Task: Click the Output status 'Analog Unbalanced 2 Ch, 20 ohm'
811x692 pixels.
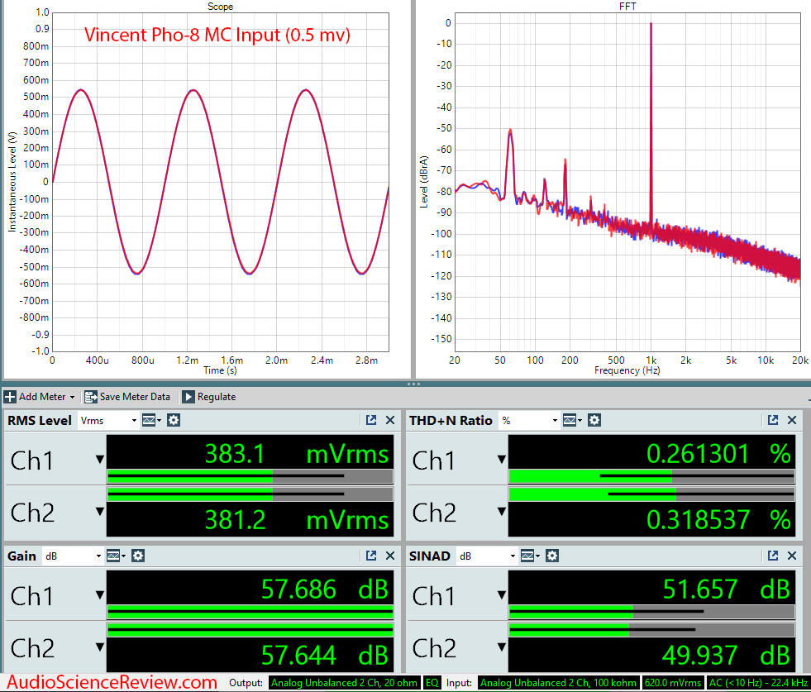Action: coord(344,683)
